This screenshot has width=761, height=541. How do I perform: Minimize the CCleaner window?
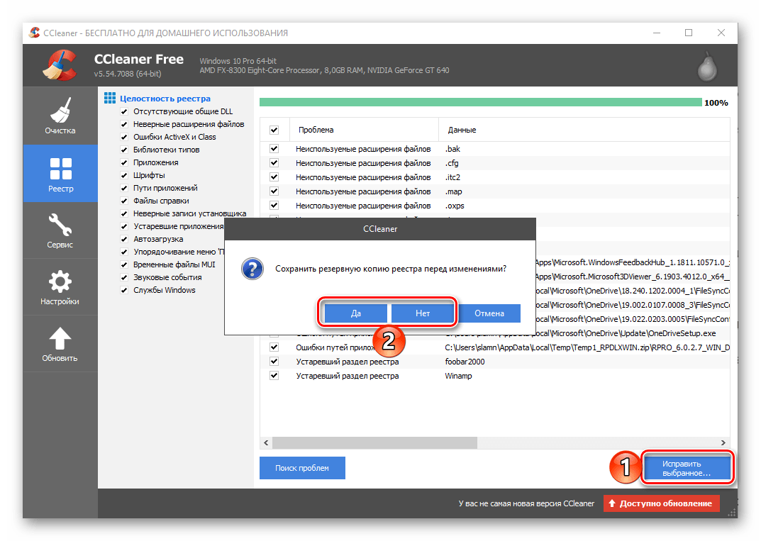(657, 33)
